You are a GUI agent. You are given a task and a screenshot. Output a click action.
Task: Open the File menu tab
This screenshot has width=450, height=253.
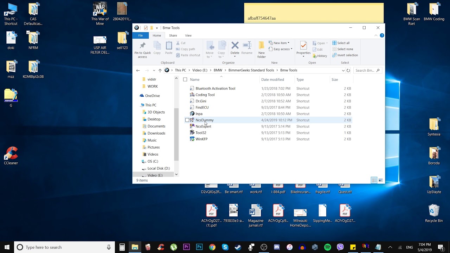[x=140, y=35]
